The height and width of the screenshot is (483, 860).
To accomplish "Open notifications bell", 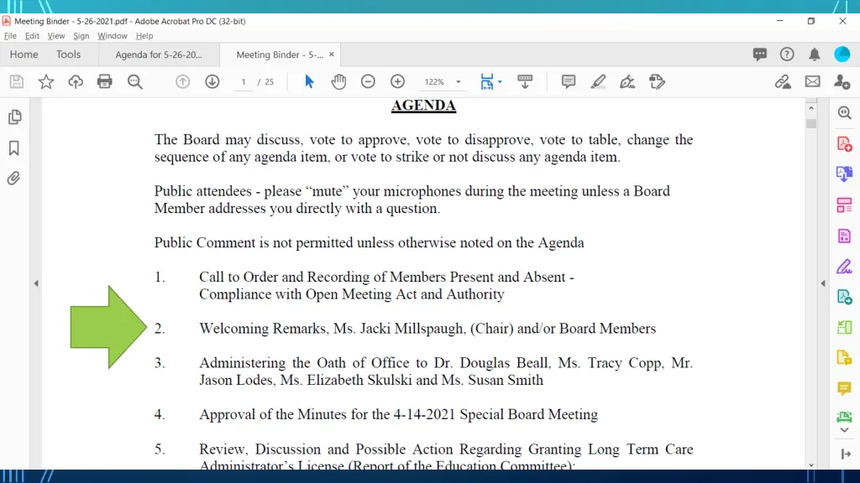I will coord(815,55).
